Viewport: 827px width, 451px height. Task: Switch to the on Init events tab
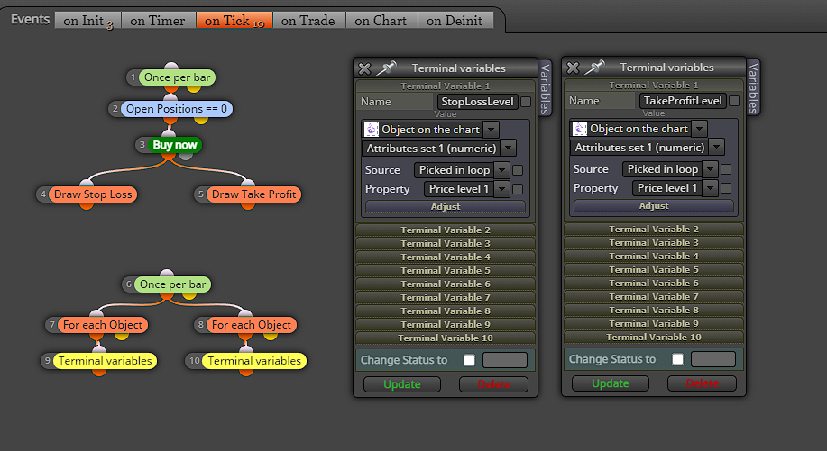[x=87, y=21]
